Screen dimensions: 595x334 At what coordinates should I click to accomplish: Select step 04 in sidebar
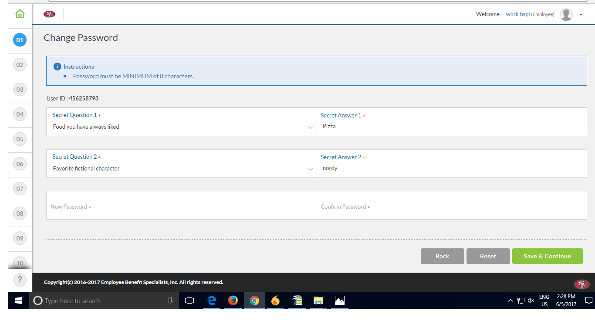[x=20, y=114]
